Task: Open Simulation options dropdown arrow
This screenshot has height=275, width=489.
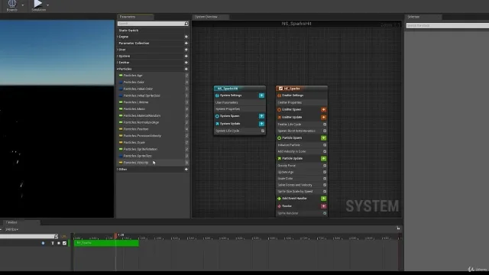Action: coord(47,5)
